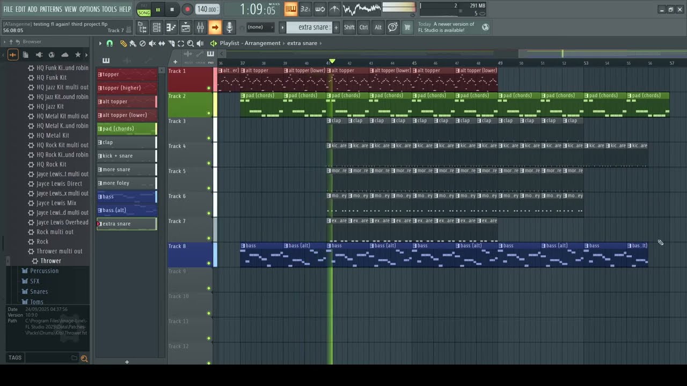Click the Record button
The height and width of the screenshot is (386, 687).
point(187,10)
